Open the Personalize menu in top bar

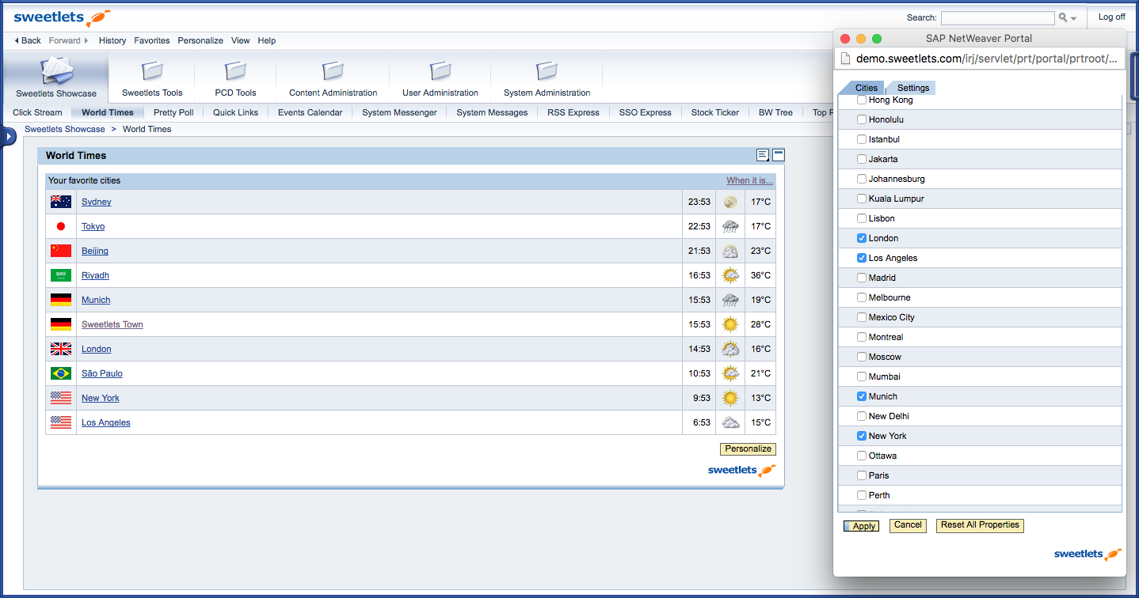(x=200, y=40)
